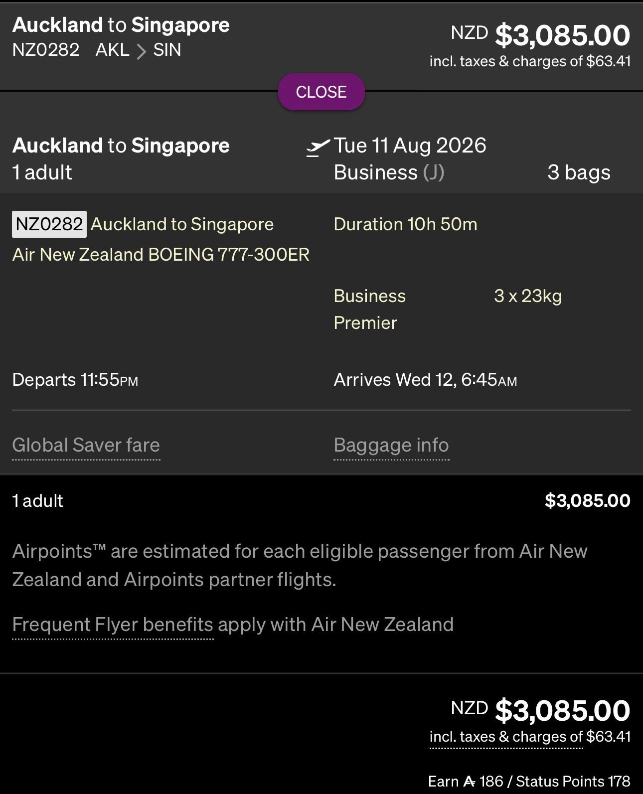Image resolution: width=643 pixels, height=794 pixels.
Task: Click the chevron between AKL and SIN
Action: click(x=142, y=51)
